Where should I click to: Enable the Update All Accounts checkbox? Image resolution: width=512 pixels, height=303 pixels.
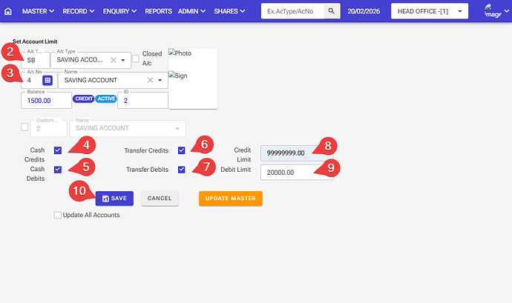(x=58, y=215)
